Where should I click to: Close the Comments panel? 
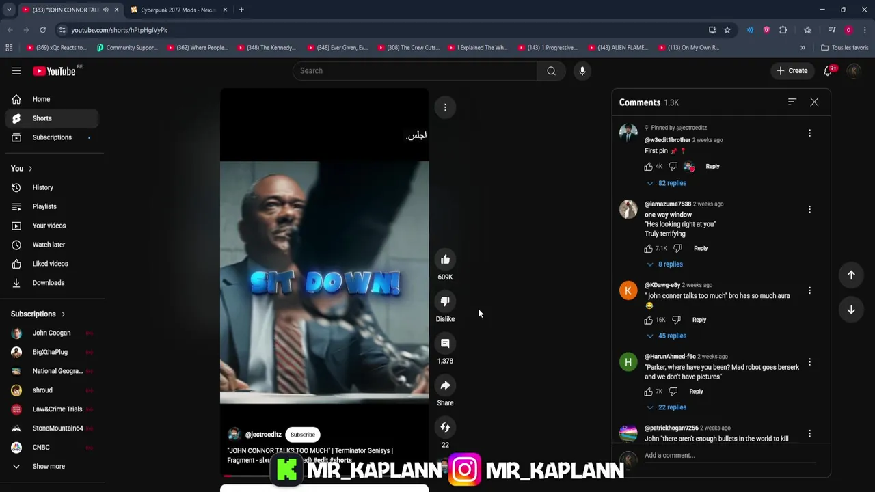click(x=814, y=102)
